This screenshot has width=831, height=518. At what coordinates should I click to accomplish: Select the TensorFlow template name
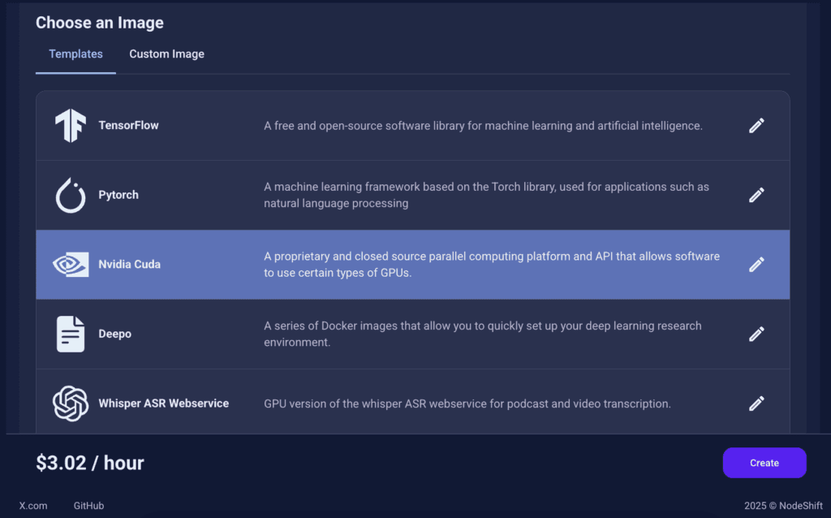click(x=128, y=126)
